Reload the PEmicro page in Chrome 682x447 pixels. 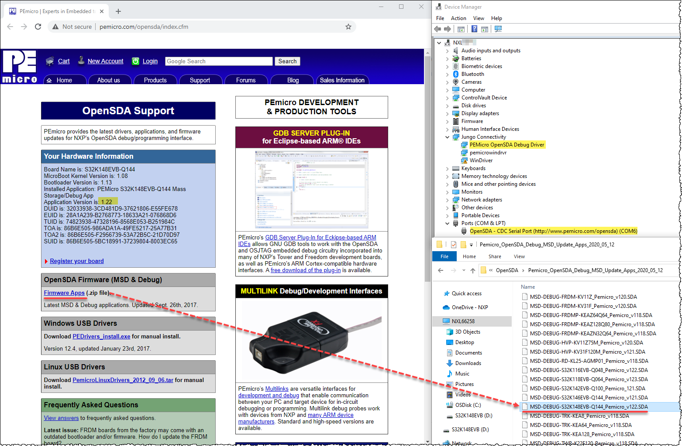click(38, 27)
